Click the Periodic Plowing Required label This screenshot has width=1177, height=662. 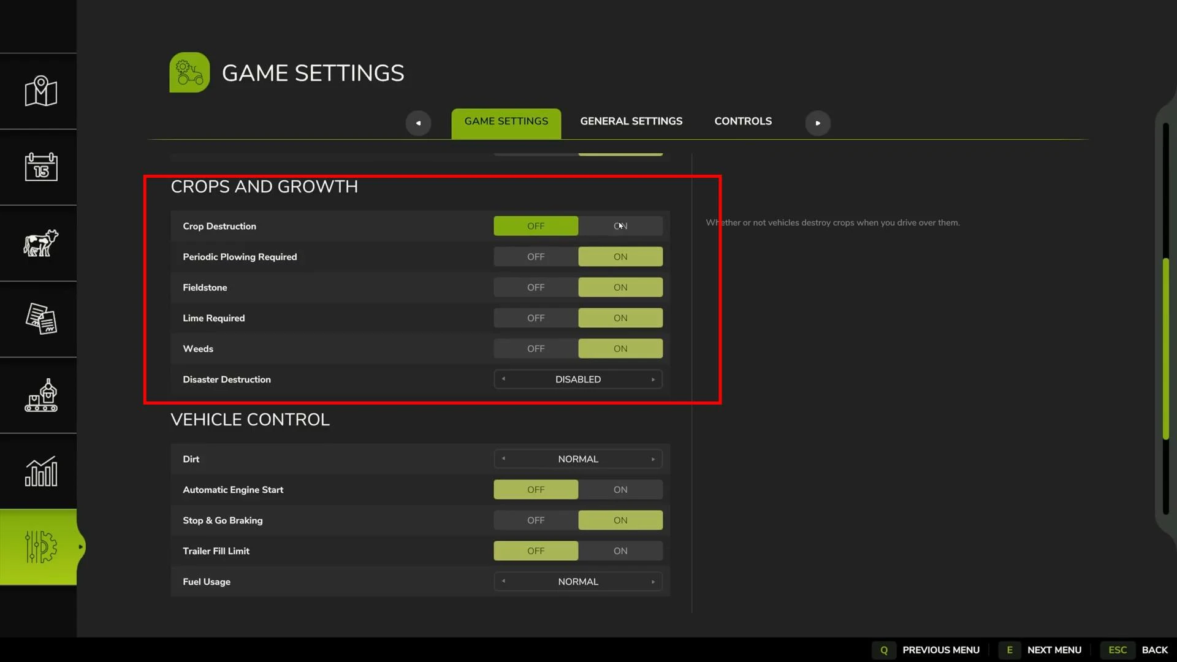(x=240, y=257)
